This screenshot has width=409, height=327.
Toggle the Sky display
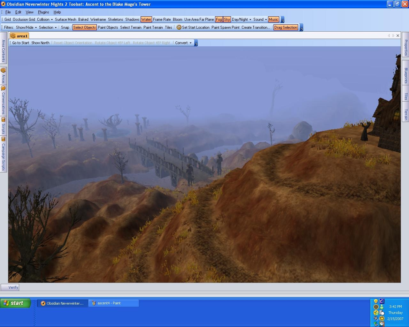[227, 19]
